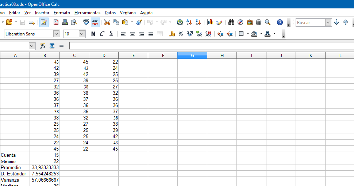Click the Open file folder icon
The height and width of the screenshot is (186, 354).
point(9,22)
